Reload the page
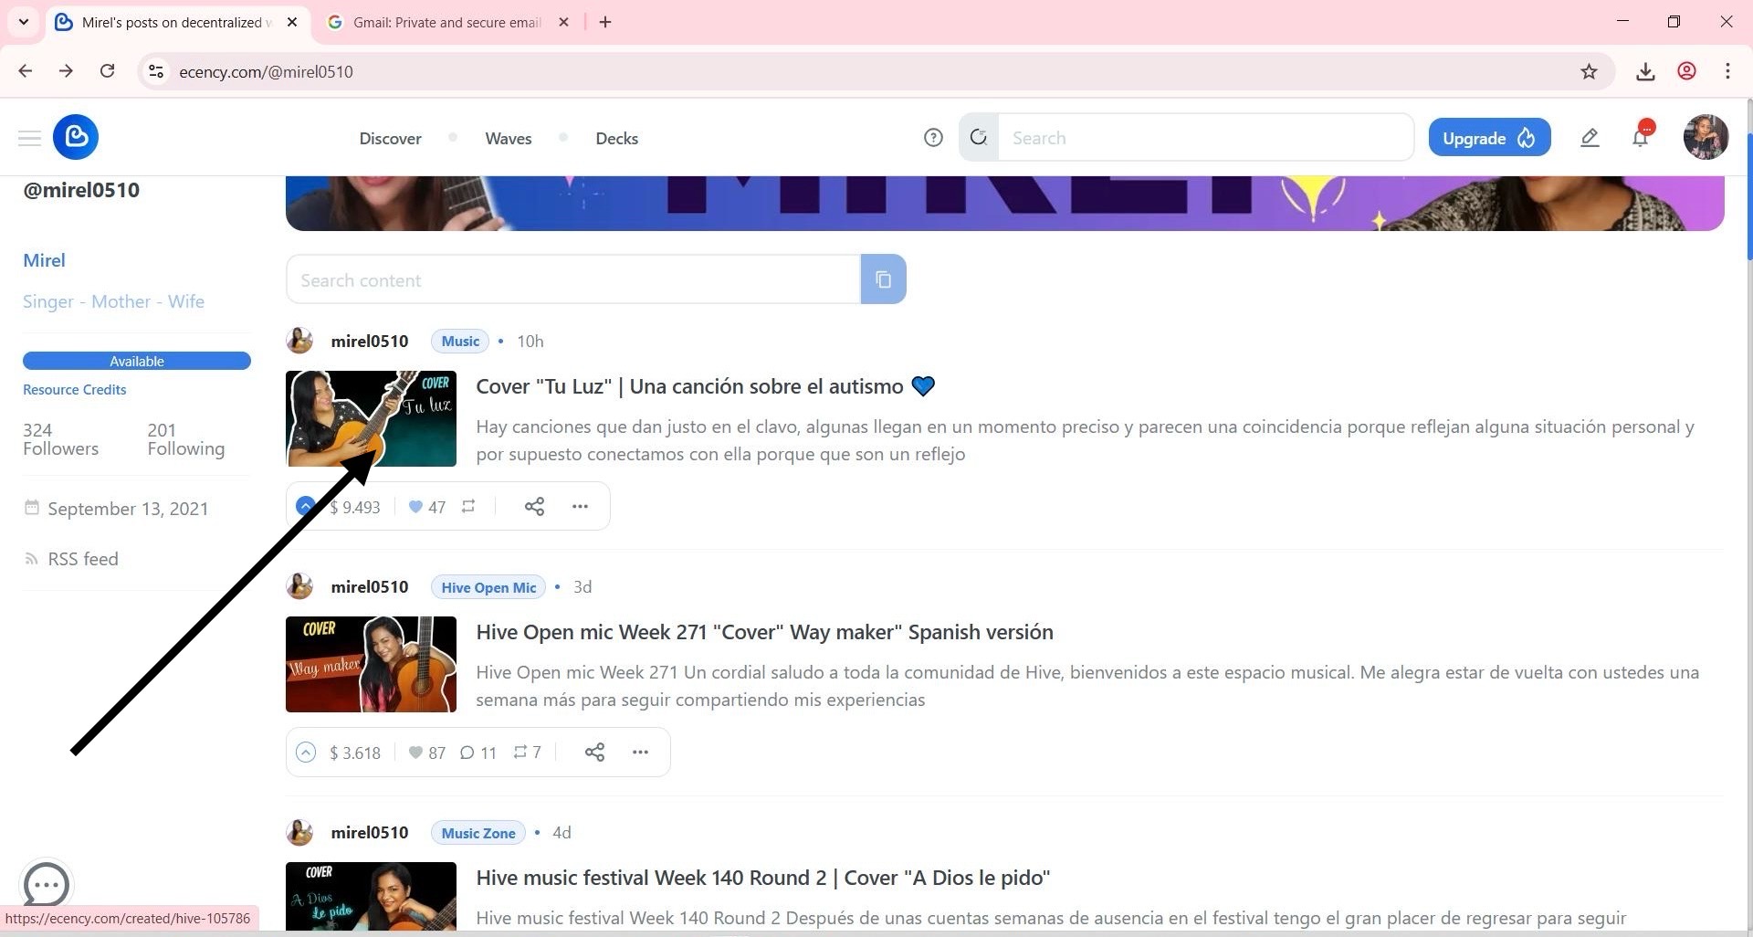 click(x=107, y=71)
